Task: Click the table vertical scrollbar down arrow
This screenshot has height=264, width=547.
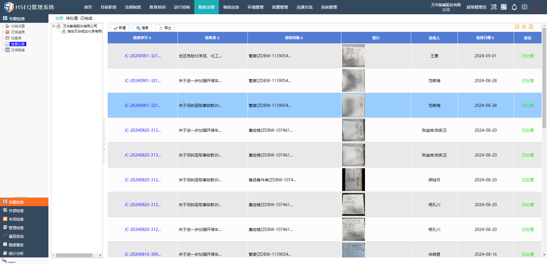Action: (x=544, y=255)
